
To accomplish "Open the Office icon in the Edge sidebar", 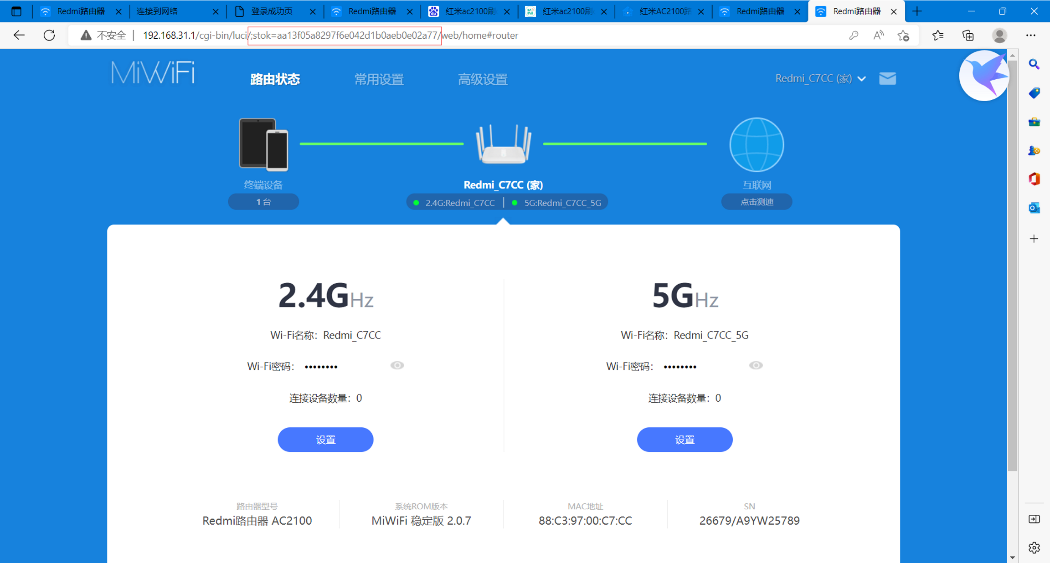I will click(x=1034, y=179).
